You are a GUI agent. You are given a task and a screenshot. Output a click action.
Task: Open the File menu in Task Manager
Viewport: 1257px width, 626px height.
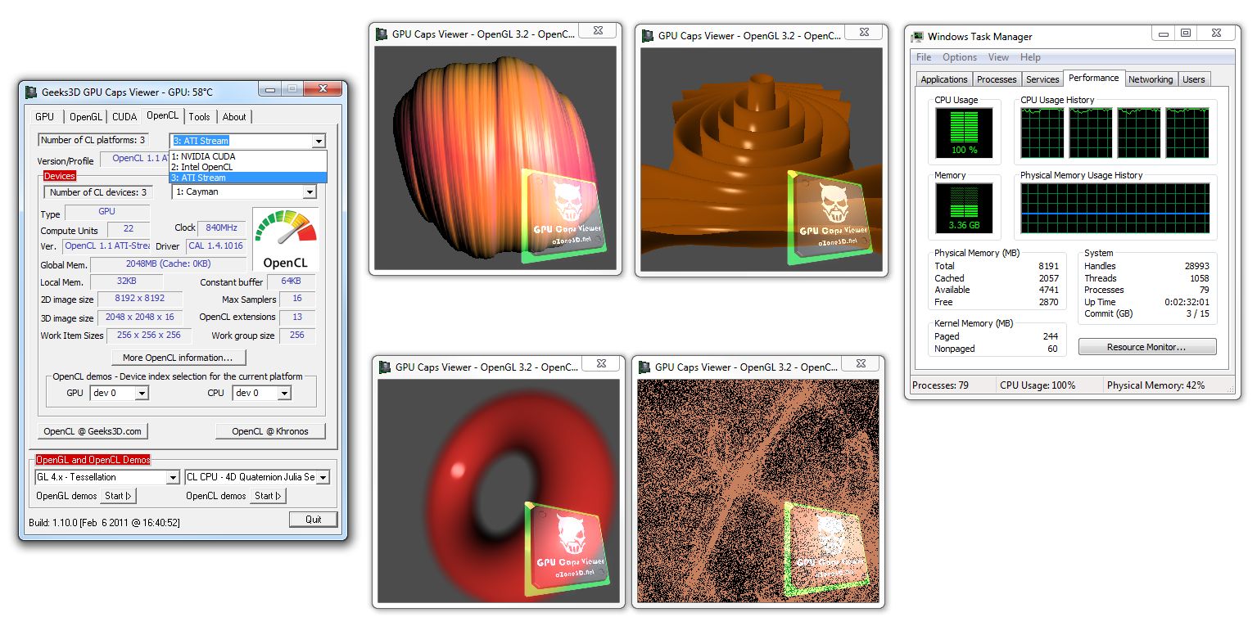pos(924,57)
